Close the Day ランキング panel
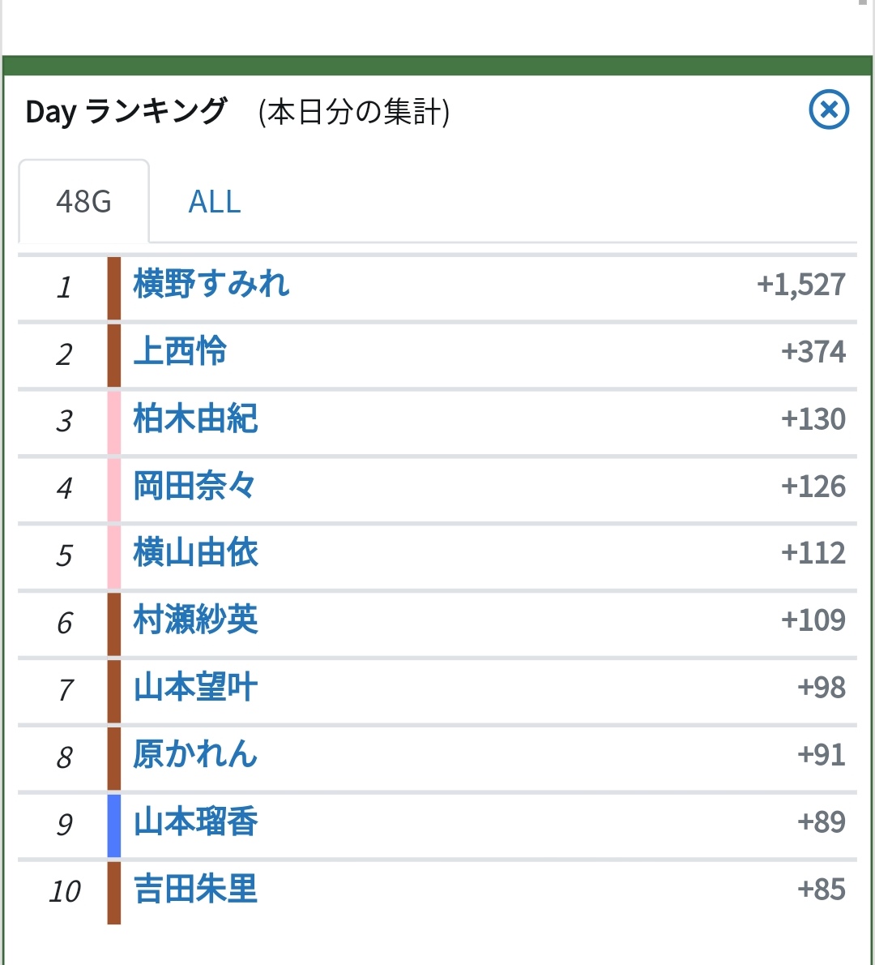875x965 pixels. pyautogui.click(x=829, y=109)
